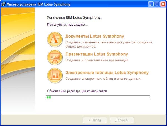
Task: Click description 'Создание электронных таблиц и анализ данных.'
Action: pyautogui.click(x=103, y=79)
